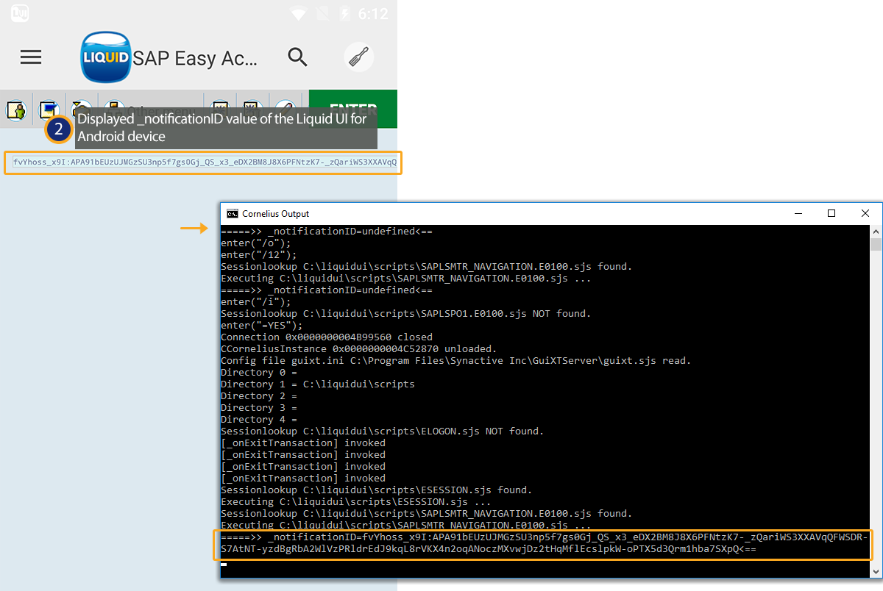
Task: Click the console line starting 'S7AtNT-yzdBgRbA2'
Action: click(x=489, y=549)
